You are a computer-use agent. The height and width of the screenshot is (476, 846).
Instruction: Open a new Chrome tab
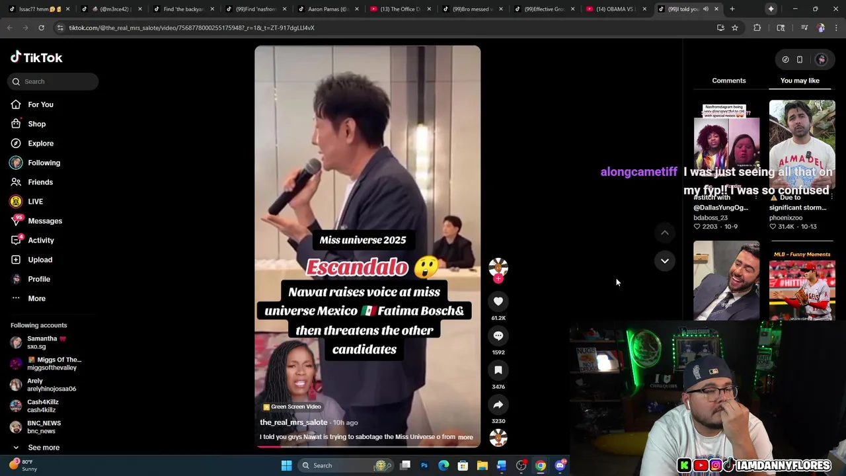732,9
